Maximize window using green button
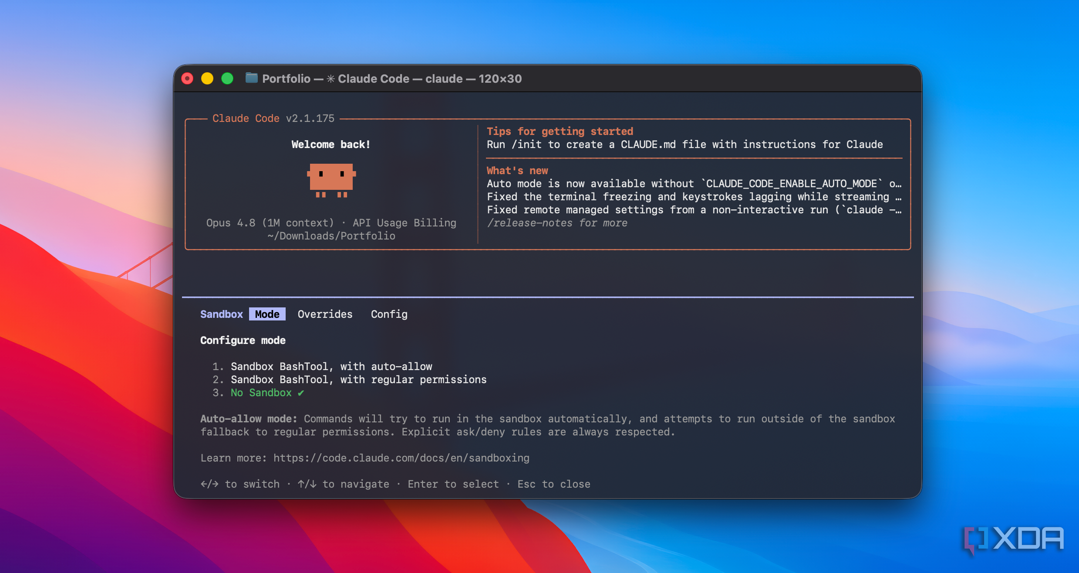 pyautogui.click(x=227, y=78)
